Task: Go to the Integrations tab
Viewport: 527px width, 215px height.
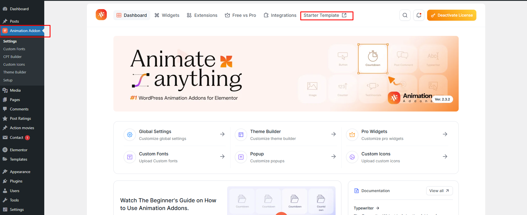Action: (280, 15)
